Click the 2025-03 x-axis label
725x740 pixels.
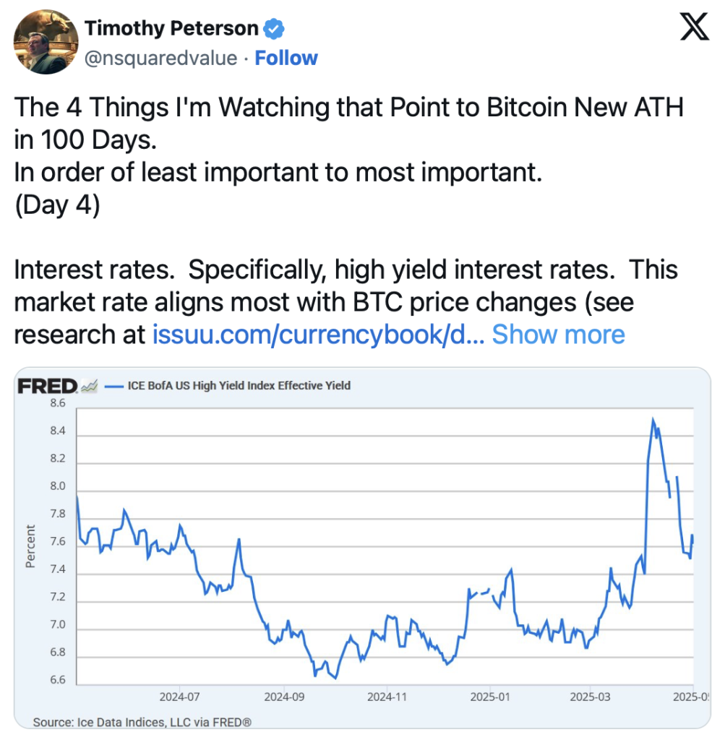pos(590,697)
